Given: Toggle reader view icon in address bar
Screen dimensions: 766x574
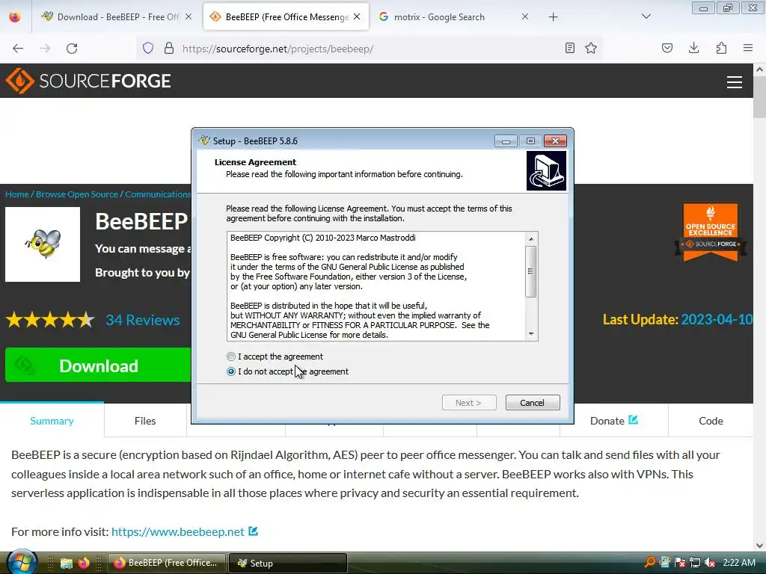Looking at the screenshot, I should pyautogui.click(x=569, y=48).
